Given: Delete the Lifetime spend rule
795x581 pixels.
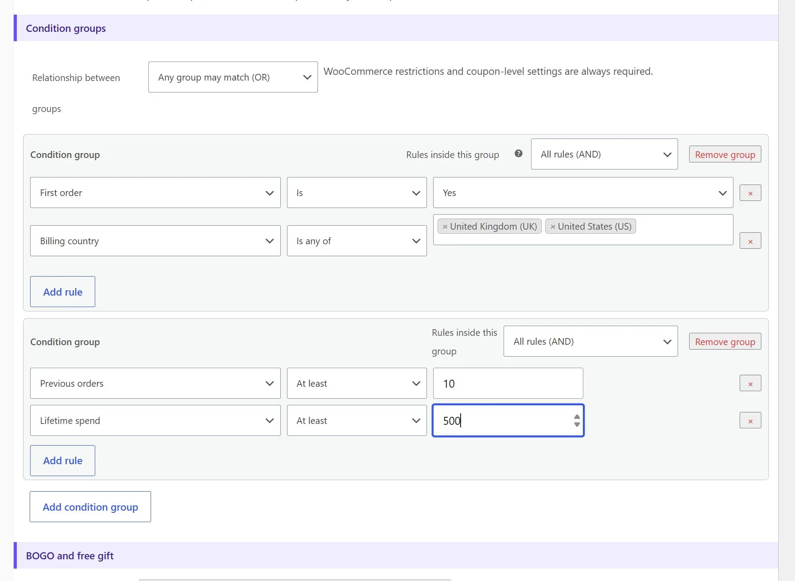Looking at the screenshot, I should click(750, 421).
